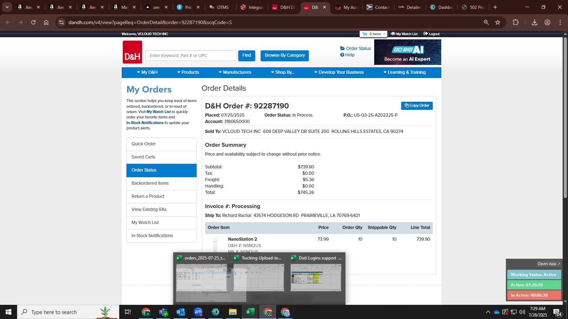Open the shopping cart 0 items dropdown
Image resolution: width=568 pixels, height=319 pixels.
pos(373,34)
